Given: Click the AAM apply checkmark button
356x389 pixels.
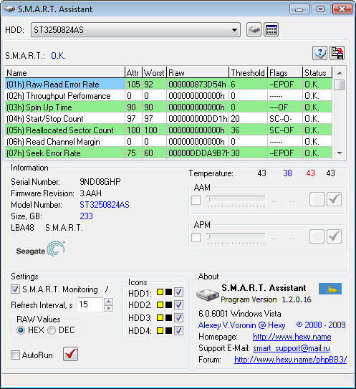Looking at the screenshot, I should tap(334, 199).
